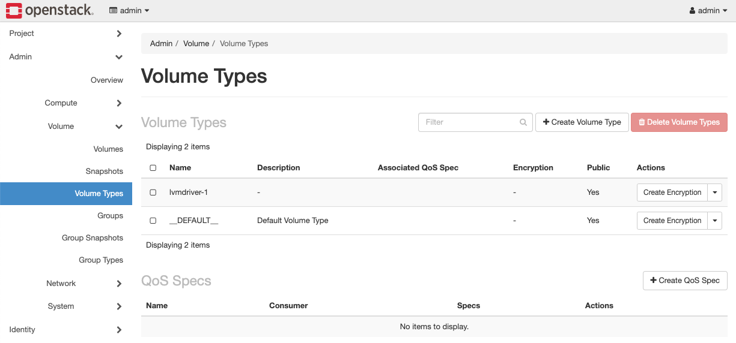This screenshot has width=736, height=343.
Task: Click into the Filter text field
Action: 469,122
